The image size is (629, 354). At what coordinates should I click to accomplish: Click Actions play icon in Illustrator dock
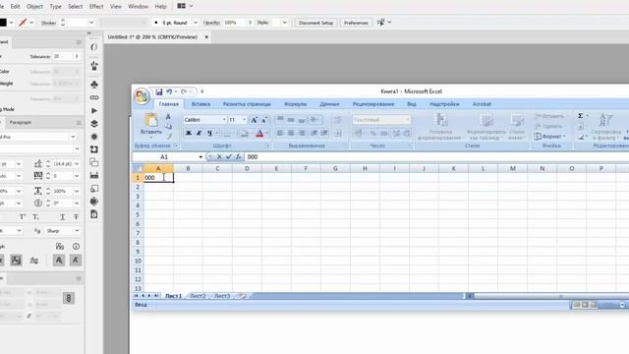pyautogui.click(x=94, y=110)
